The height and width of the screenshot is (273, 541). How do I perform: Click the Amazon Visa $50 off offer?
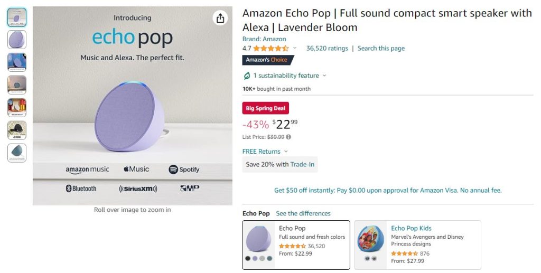point(388,190)
